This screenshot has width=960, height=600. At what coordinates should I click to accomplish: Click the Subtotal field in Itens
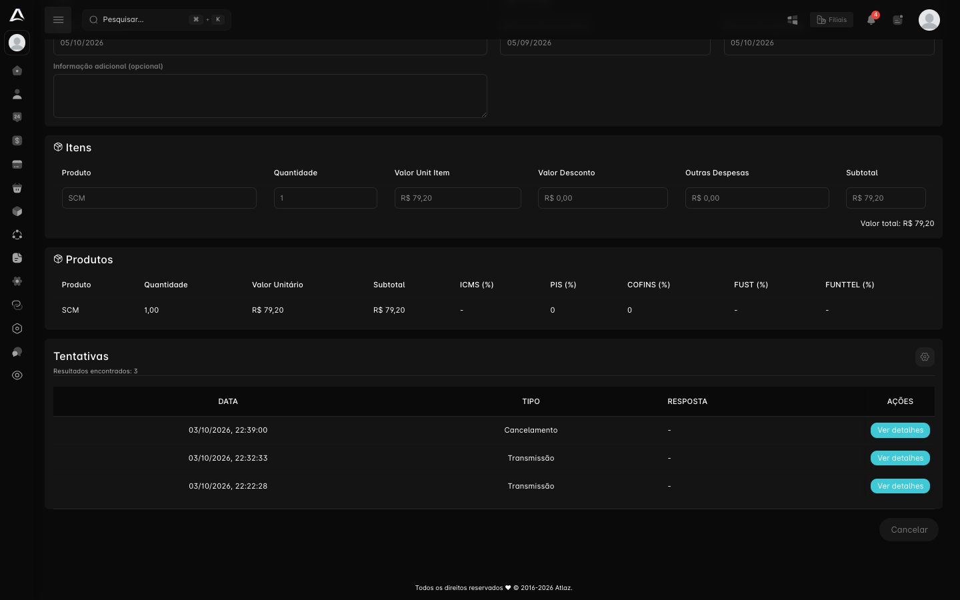coord(886,198)
